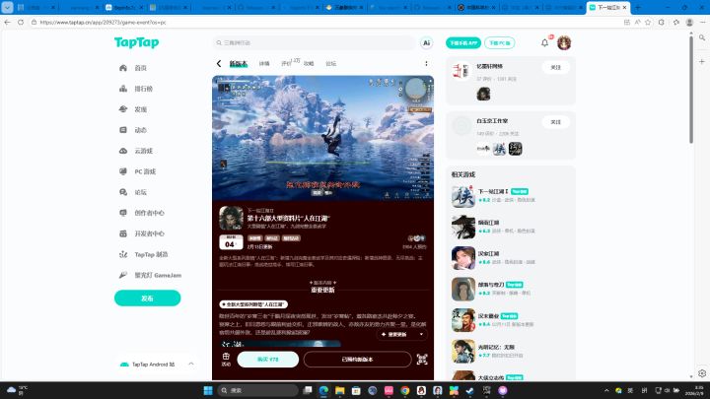Open the Ai assistant button
The image size is (710, 399).
[426, 43]
